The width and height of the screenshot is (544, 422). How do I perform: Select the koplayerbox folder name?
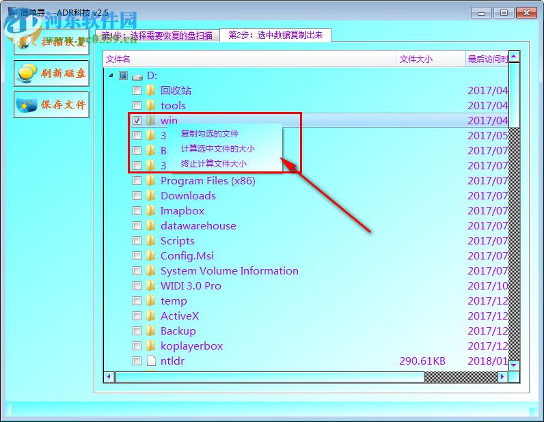click(191, 346)
